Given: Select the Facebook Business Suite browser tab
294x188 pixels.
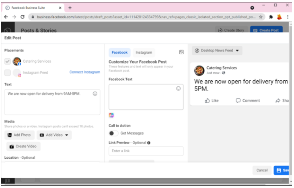Looking at the screenshot, I should (x=33, y=8).
